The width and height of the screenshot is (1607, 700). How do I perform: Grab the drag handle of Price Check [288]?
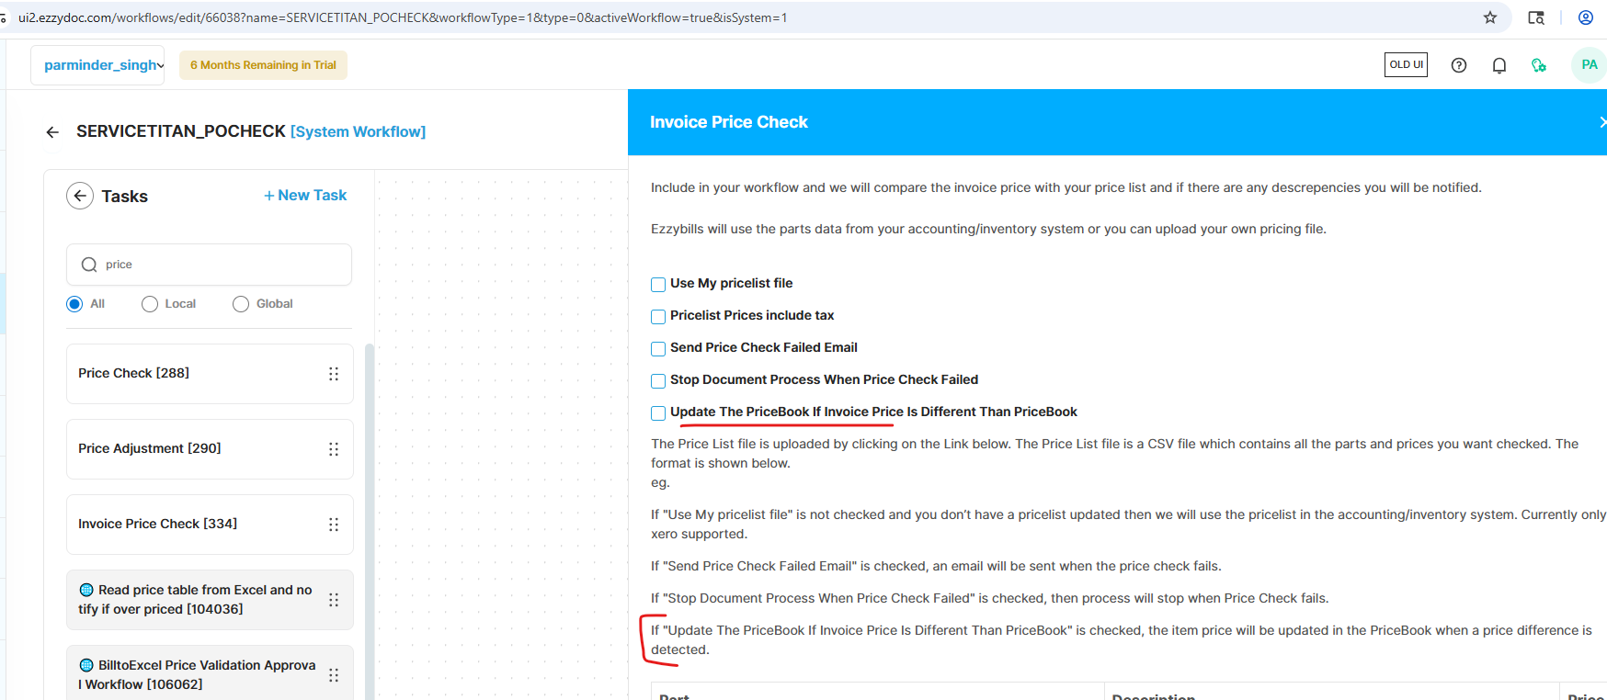click(334, 374)
